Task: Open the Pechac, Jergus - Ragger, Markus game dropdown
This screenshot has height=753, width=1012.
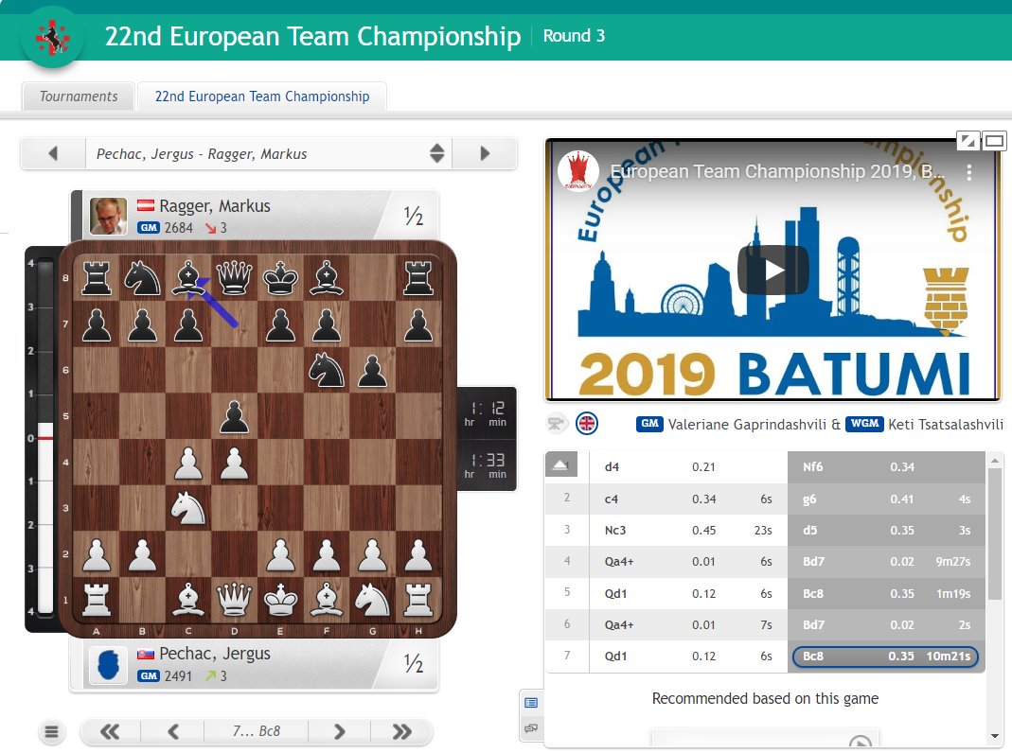Action: coord(269,153)
